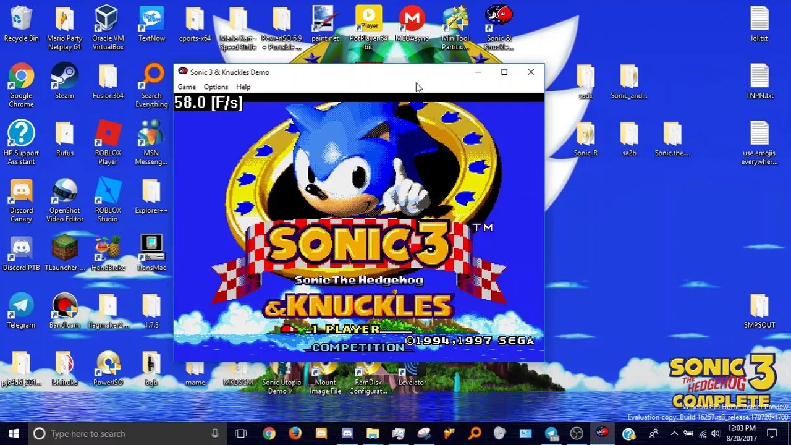Click the Sonic 3 & Knuckles Demo title bar icon
Image resolution: width=791 pixels, height=445 pixels.
pyautogui.click(x=183, y=72)
